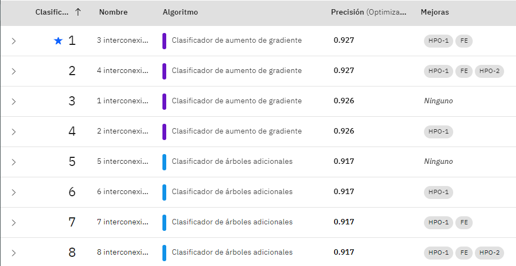This screenshot has width=516, height=266.
Task: Click purple color bar in rank 1 row
Action: pyautogui.click(x=164, y=41)
